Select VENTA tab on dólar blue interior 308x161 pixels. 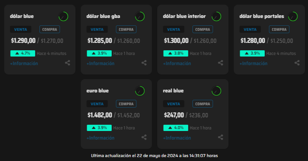click(x=174, y=29)
